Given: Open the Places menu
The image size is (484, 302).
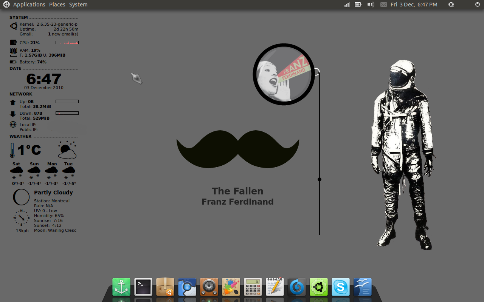Looking at the screenshot, I should pyautogui.click(x=57, y=5).
